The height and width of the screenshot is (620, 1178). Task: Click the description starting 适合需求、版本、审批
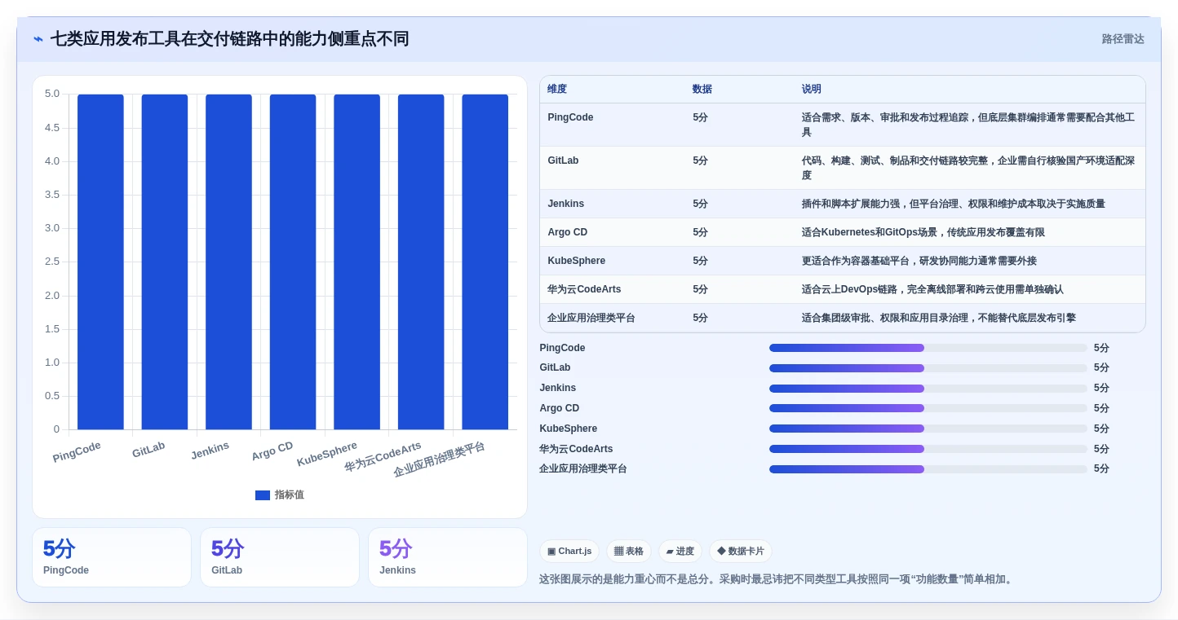click(x=968, y=125)
